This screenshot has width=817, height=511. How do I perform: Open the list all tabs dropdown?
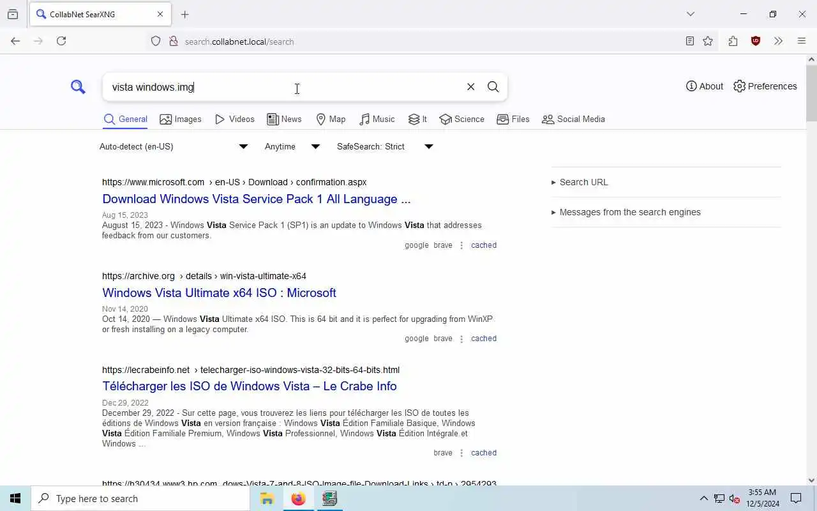(690, 14)
